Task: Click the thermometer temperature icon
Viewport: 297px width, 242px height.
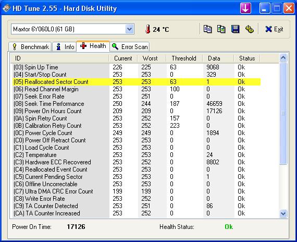Action: [148, 29]
